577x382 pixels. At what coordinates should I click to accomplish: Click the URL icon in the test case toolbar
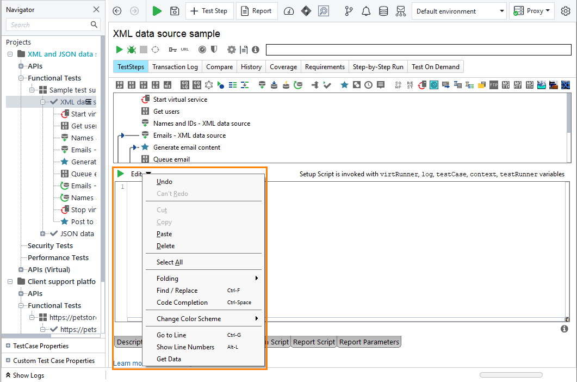coord(185,50)
